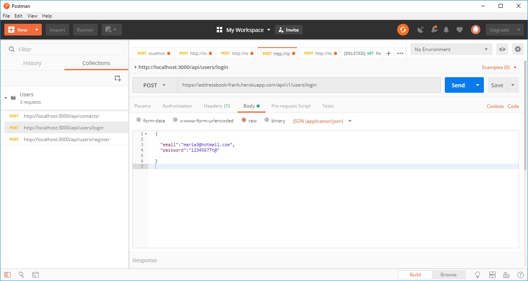
Task: Toggle two-pane layout icon
Action: (x=492, y=275)
